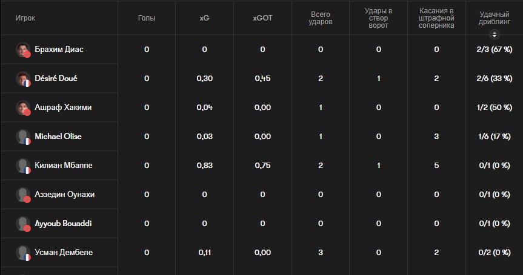Click Аззедин Оунахи avatar icon
This screenshot has height=275, width=523.
(22, 195)
